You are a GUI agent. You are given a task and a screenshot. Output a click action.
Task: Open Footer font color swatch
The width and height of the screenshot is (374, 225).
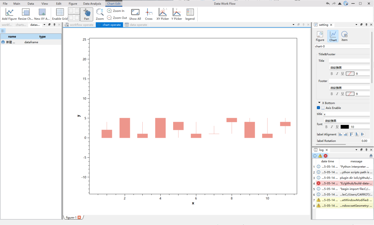point(350,94)
